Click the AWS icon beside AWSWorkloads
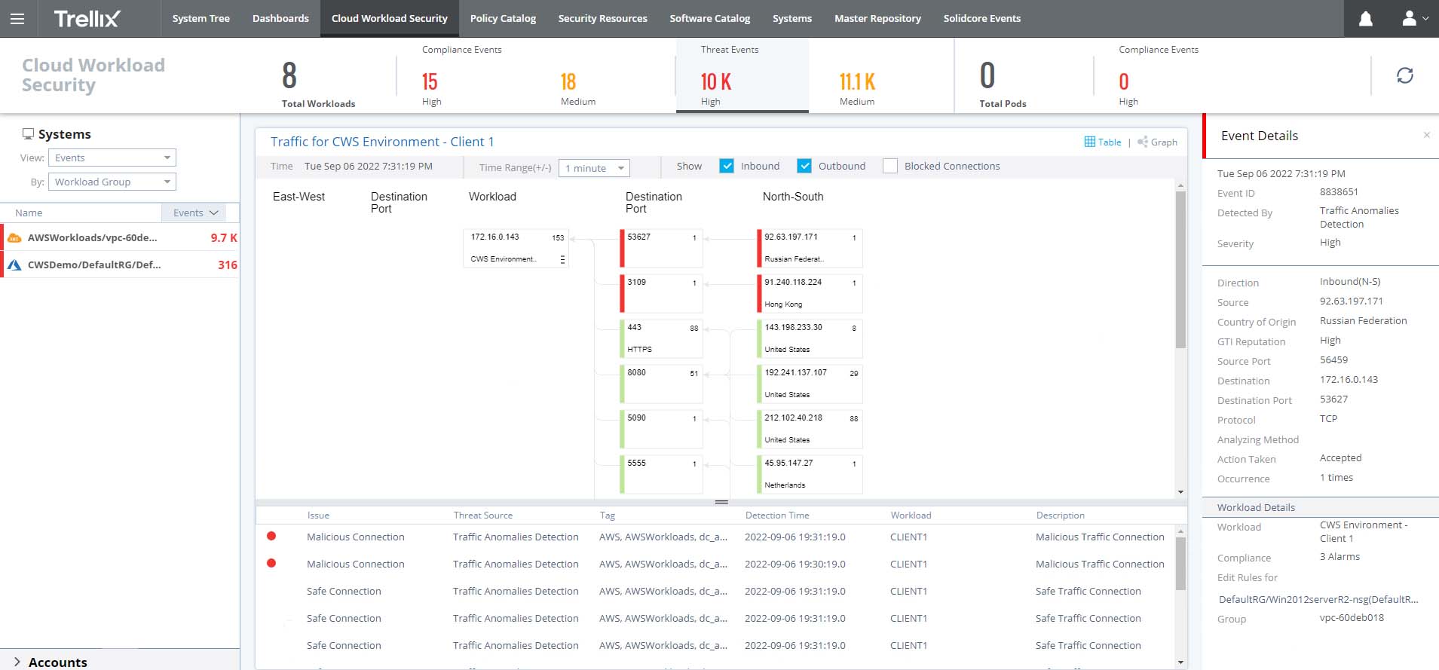 (x=14, y=237)
